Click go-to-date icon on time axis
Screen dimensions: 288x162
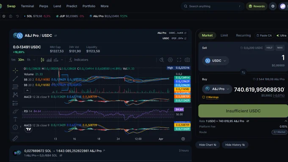click(183, 139)
